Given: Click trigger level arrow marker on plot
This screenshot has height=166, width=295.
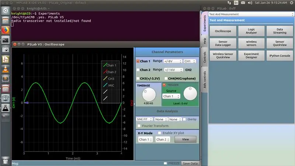Looking at the screenshot, I should click(x=26, y=103).
